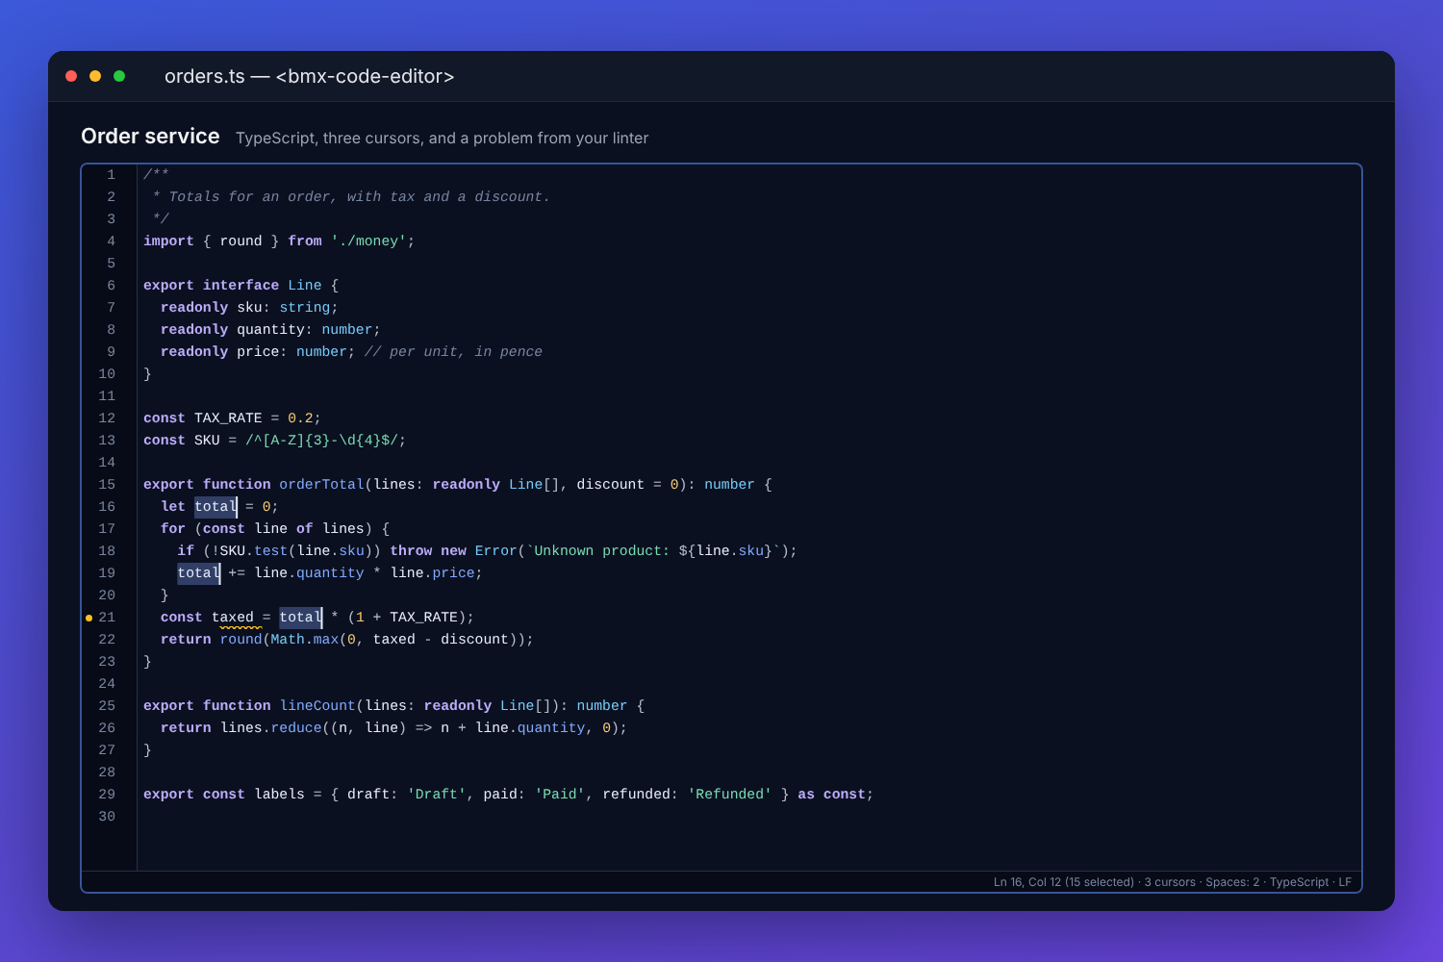The image size is (1443, 962).
Task: Click the "discount = 0" default parameter on line 15
Action: pos(627,485)
